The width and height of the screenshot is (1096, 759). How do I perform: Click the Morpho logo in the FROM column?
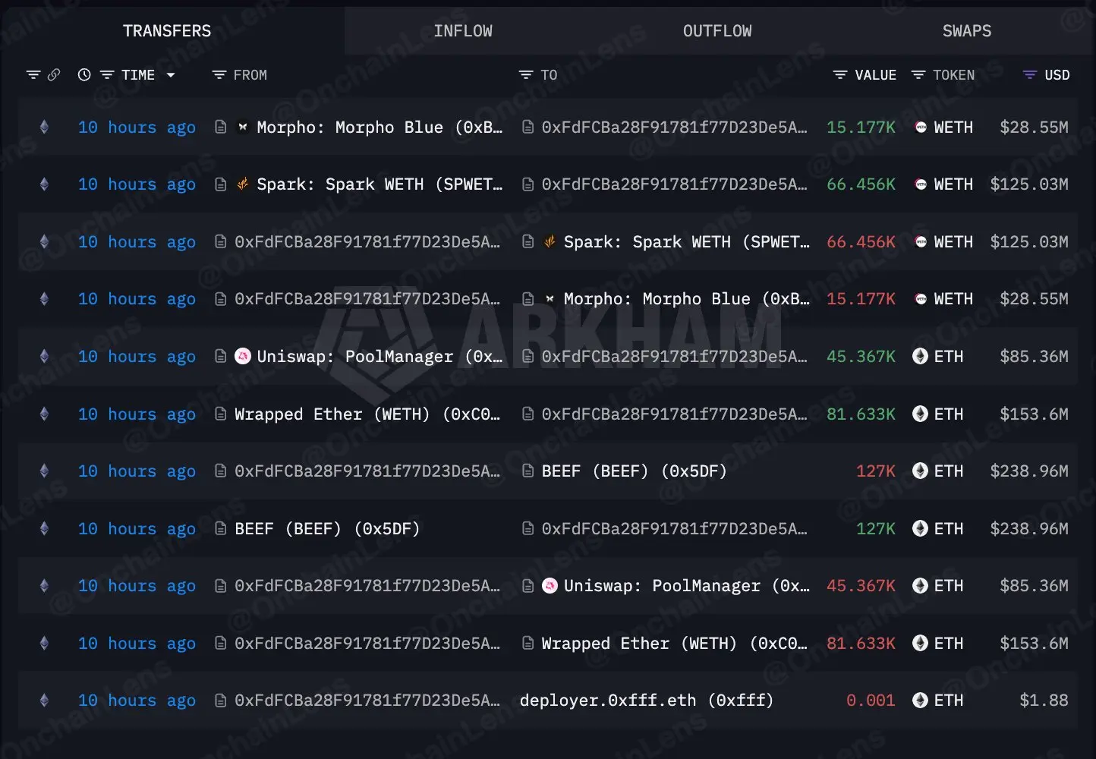pos(243,128)
